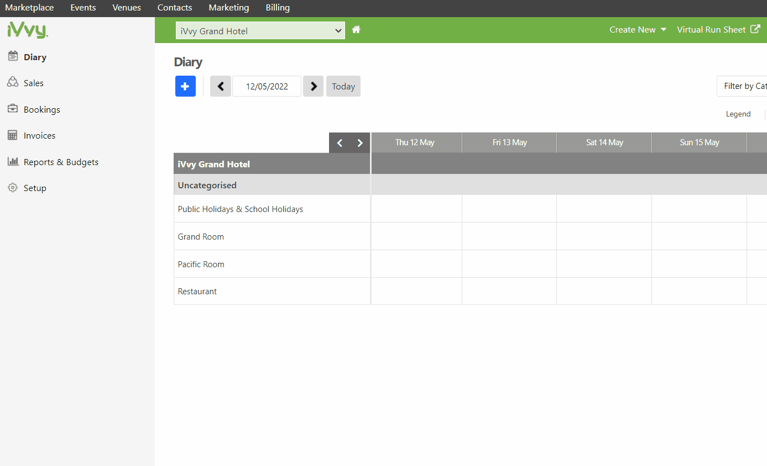Click the Virtual Run Sheet external link icon

tap(755, 29)
